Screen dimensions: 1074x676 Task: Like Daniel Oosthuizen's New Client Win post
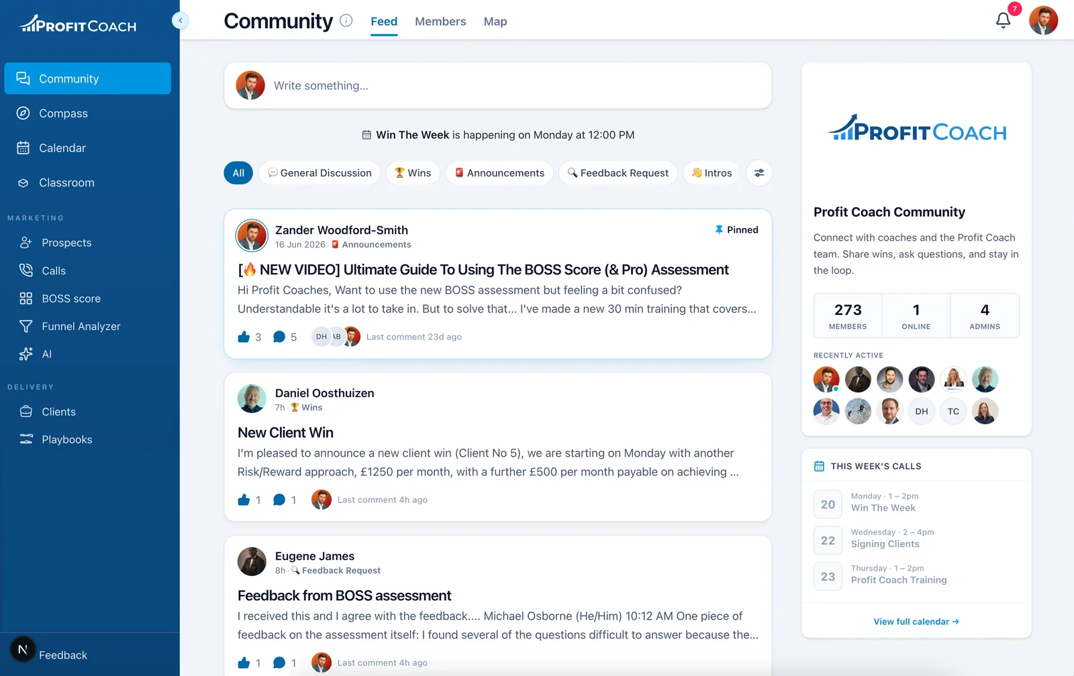tap(244, 500)
